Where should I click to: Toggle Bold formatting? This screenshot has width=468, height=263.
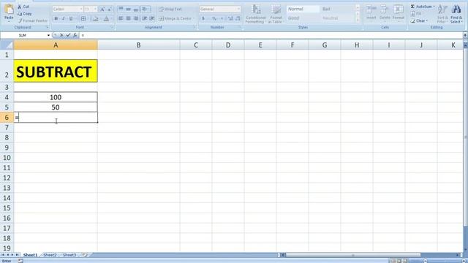56,18
